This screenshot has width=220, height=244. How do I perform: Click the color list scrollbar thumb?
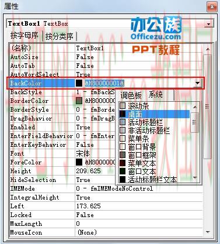click(194, 122)
